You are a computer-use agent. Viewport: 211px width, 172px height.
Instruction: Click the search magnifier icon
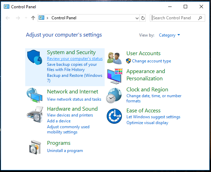point(200,18)
